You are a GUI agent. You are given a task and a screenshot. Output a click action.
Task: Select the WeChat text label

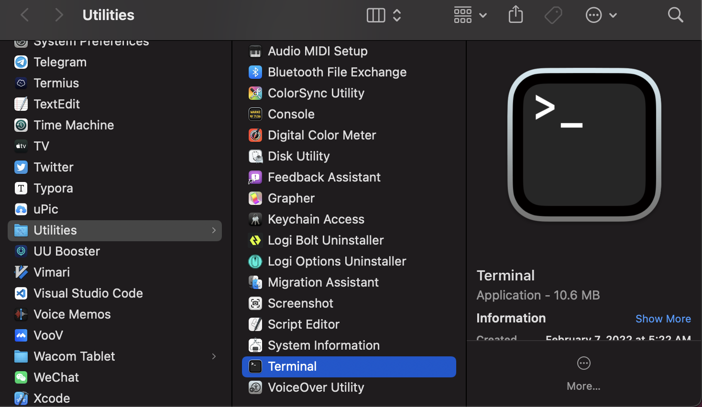point(56,377)
